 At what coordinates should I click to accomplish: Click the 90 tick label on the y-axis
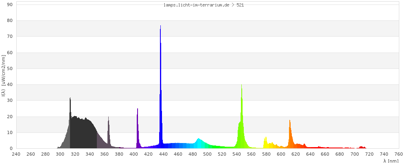tap(9, 4)
